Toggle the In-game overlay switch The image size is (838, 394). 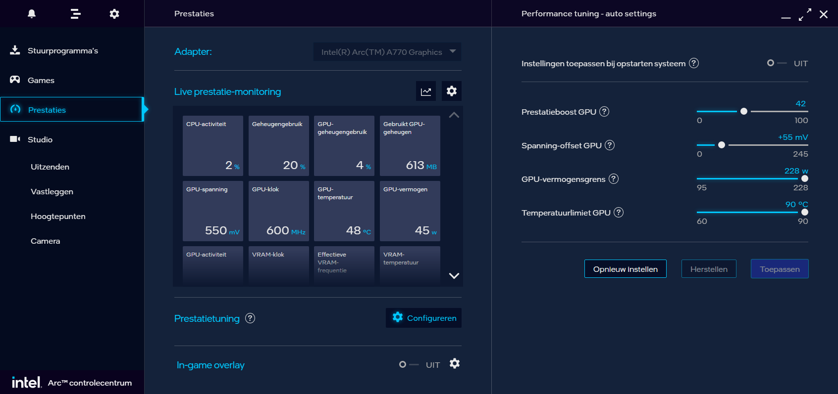[409, 364]
